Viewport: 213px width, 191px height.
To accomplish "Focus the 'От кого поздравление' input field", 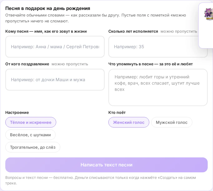I will 55,80.
